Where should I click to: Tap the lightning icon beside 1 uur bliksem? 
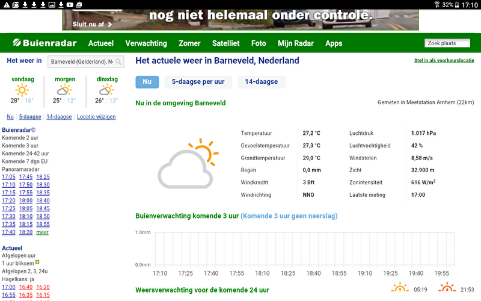pyautogui.click(x=37, y=262)
